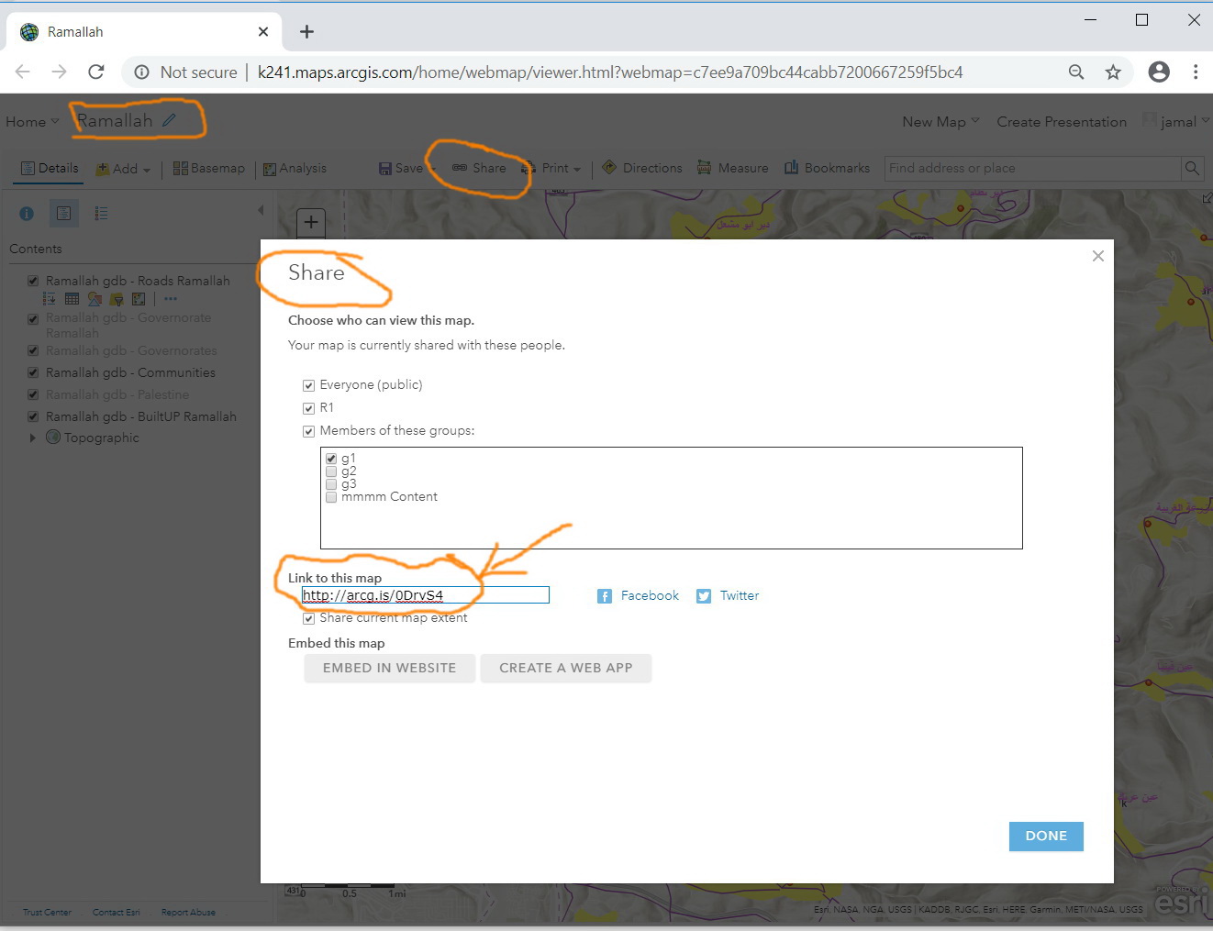Toggle Everyone (public) checkbox
The height and width of the screenshot is (931, 1213).
[x=308, y=385]
